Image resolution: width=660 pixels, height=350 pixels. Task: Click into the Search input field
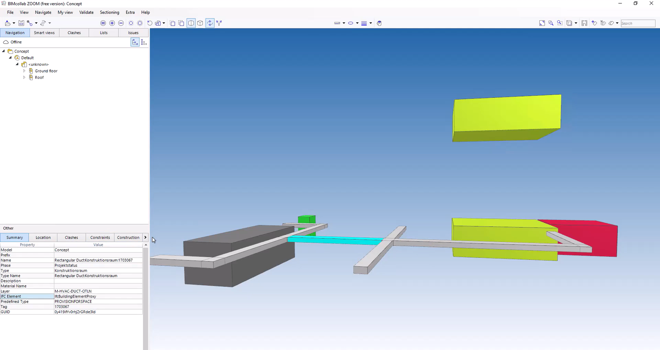tap(638, 23)
